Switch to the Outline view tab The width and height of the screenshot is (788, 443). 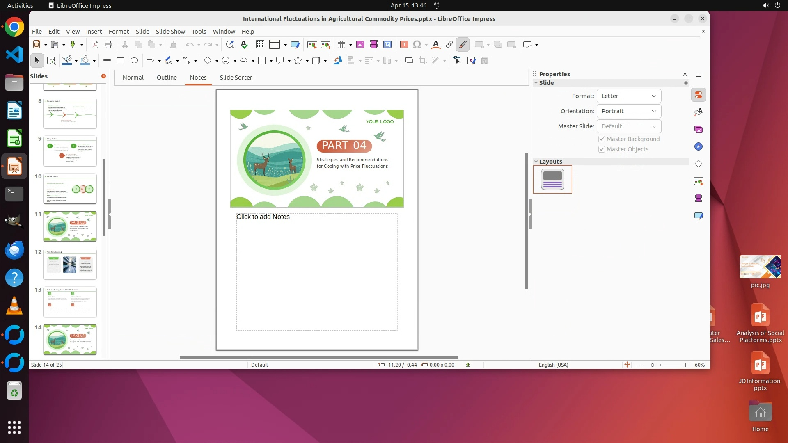[167, 78]
